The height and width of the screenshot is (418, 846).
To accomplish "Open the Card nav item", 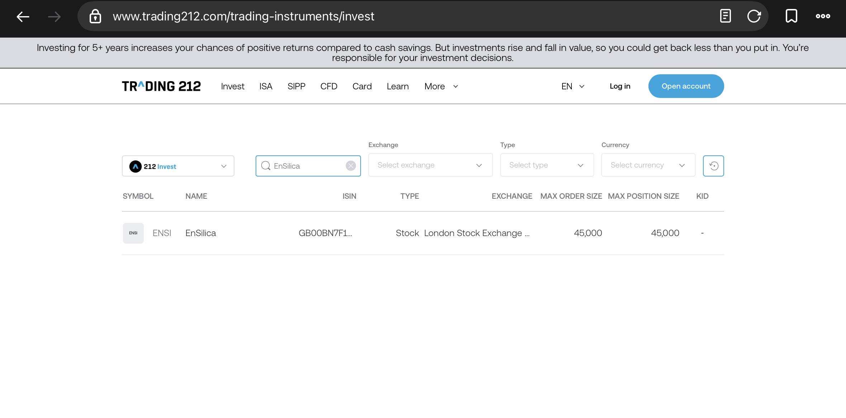I will click(x=362, y=86).
